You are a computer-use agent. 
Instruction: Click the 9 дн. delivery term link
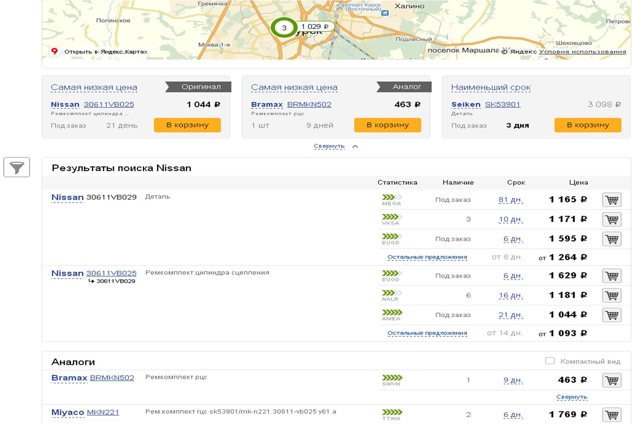point(513,380)
